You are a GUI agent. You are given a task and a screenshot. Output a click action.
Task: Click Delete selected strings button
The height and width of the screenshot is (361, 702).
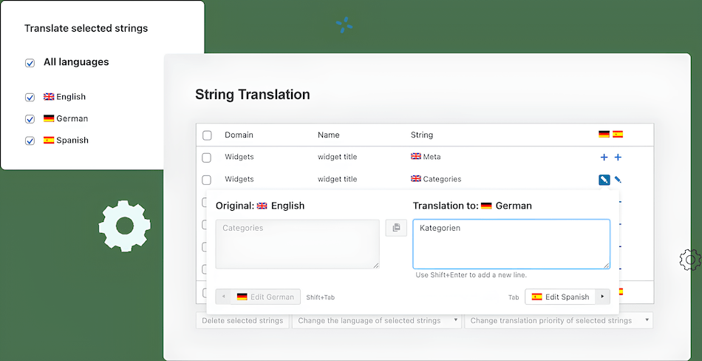(242, 320)
